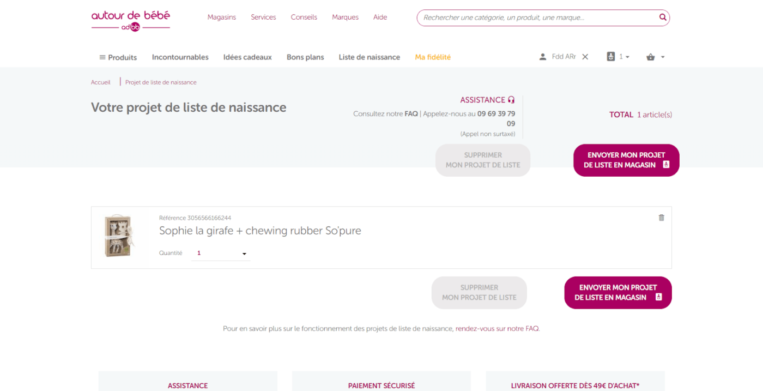The image size is (763, 391).
Task: Open Idées cadeaux menu
Action: point(247,57)
